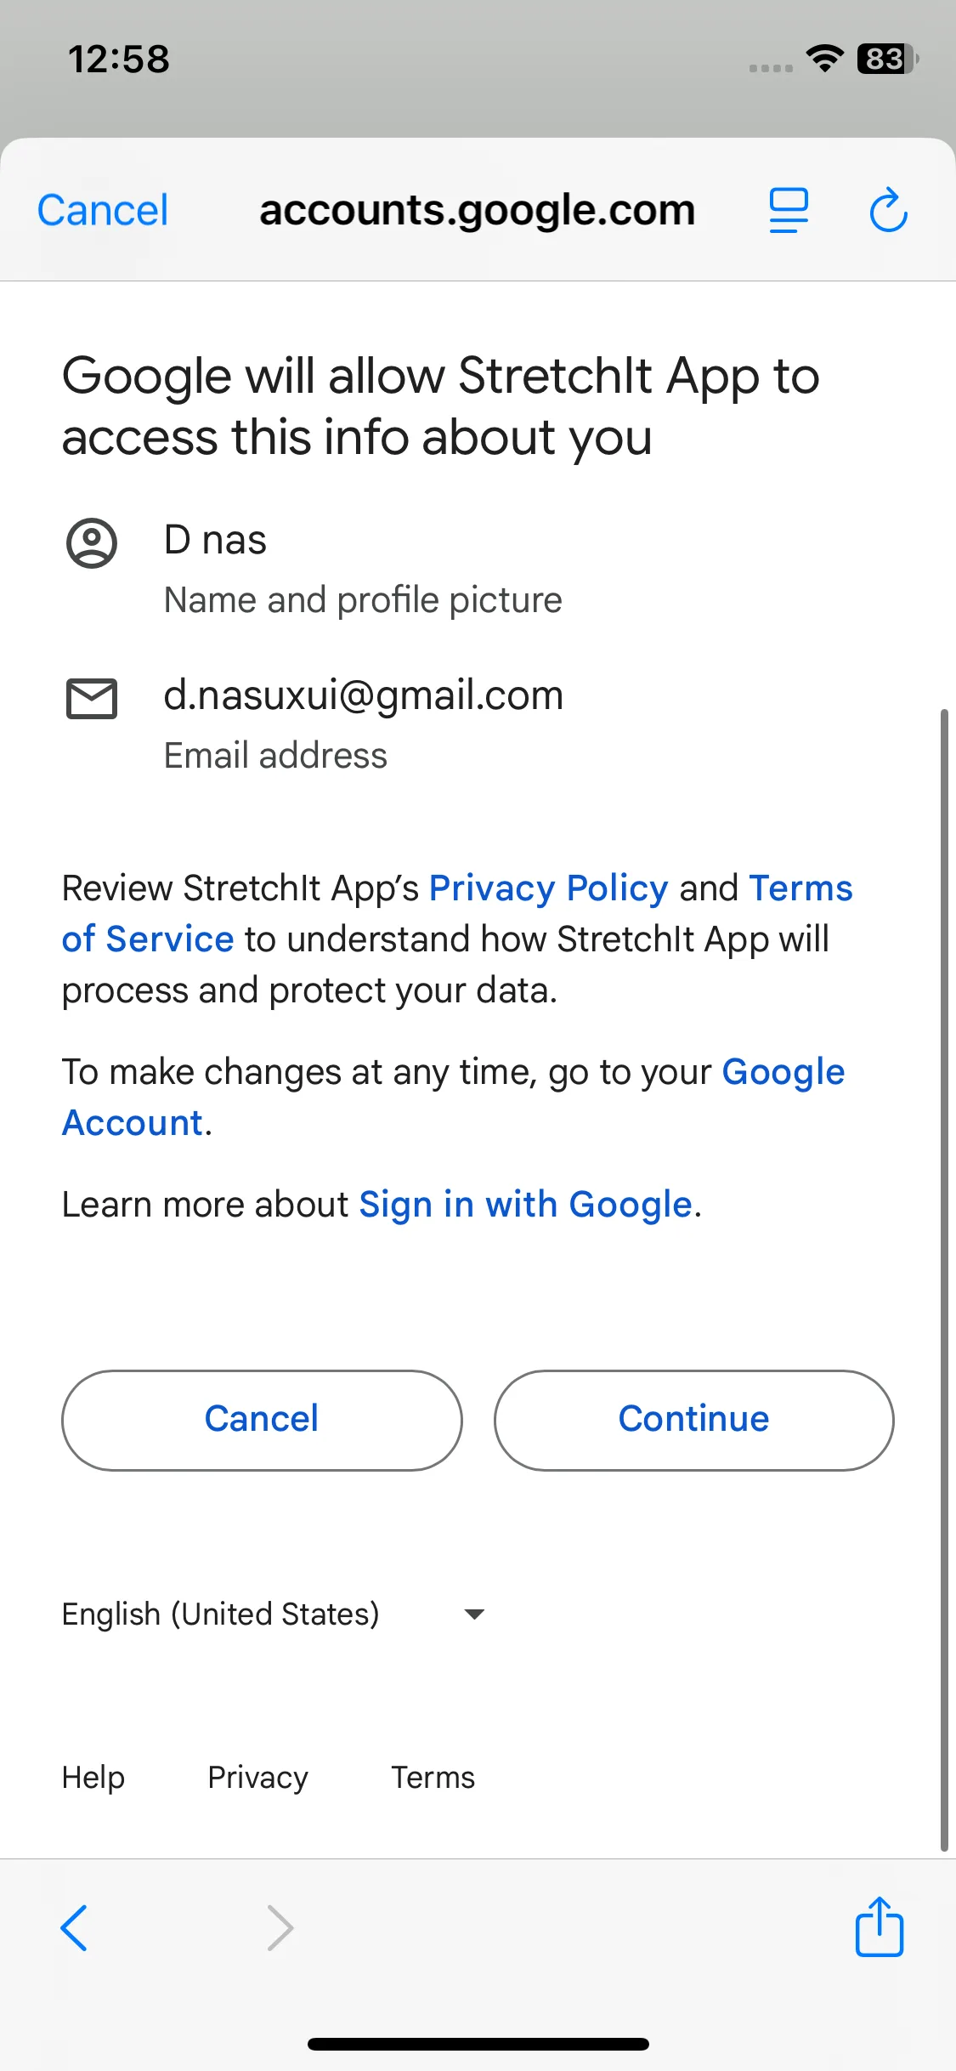The image size is (956, 2071).
Task: Tap the email envelope icon
Action: pyautogui.click(x=92, y=699)
